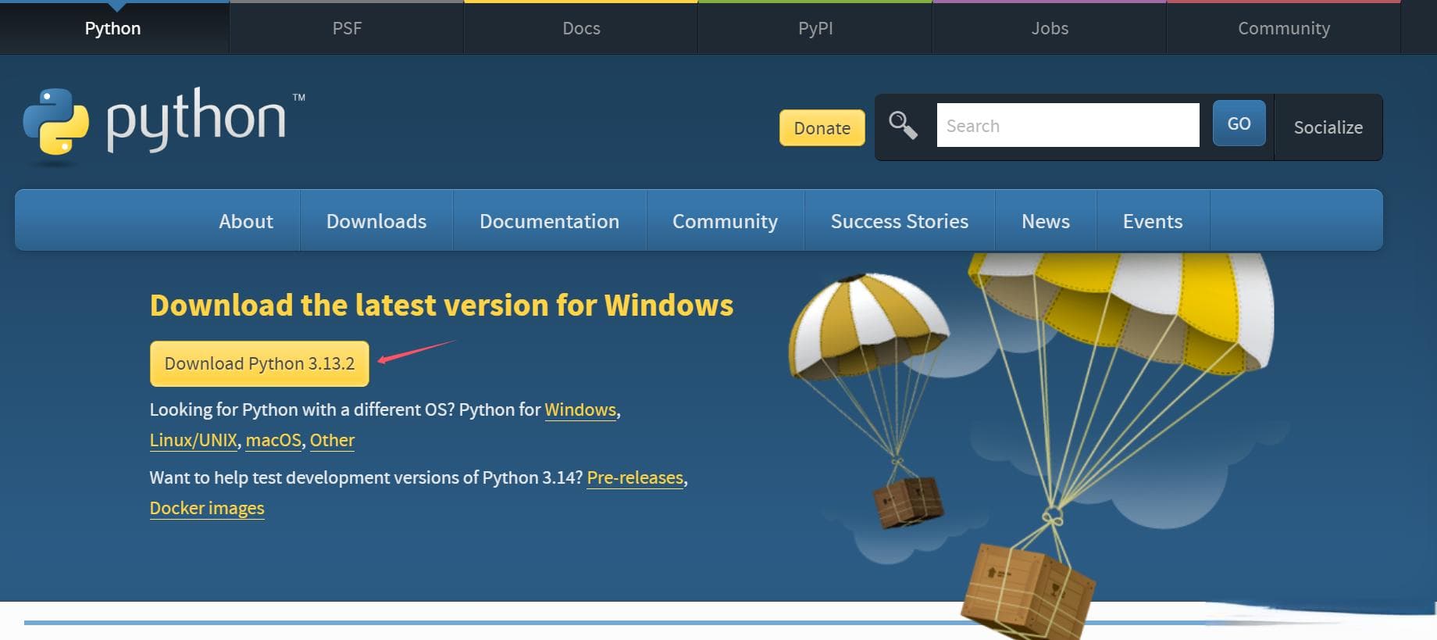The height and width of the screenshot is (640, 1437).
Task: Switch to the PSF top tab
Action: [x=347, y=28]
